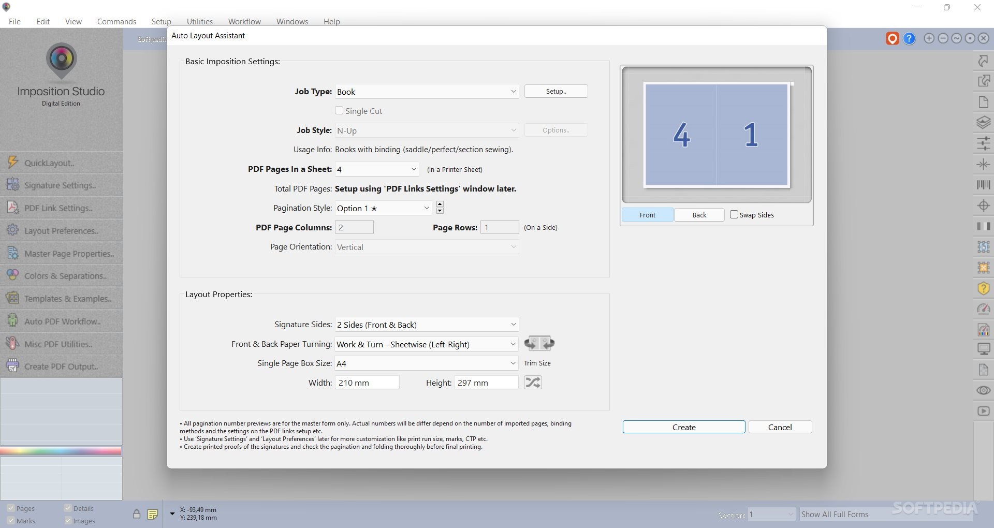Open Single Page Box Size dropdown
Screen dimensions: 994x528
tap(427, 363)
